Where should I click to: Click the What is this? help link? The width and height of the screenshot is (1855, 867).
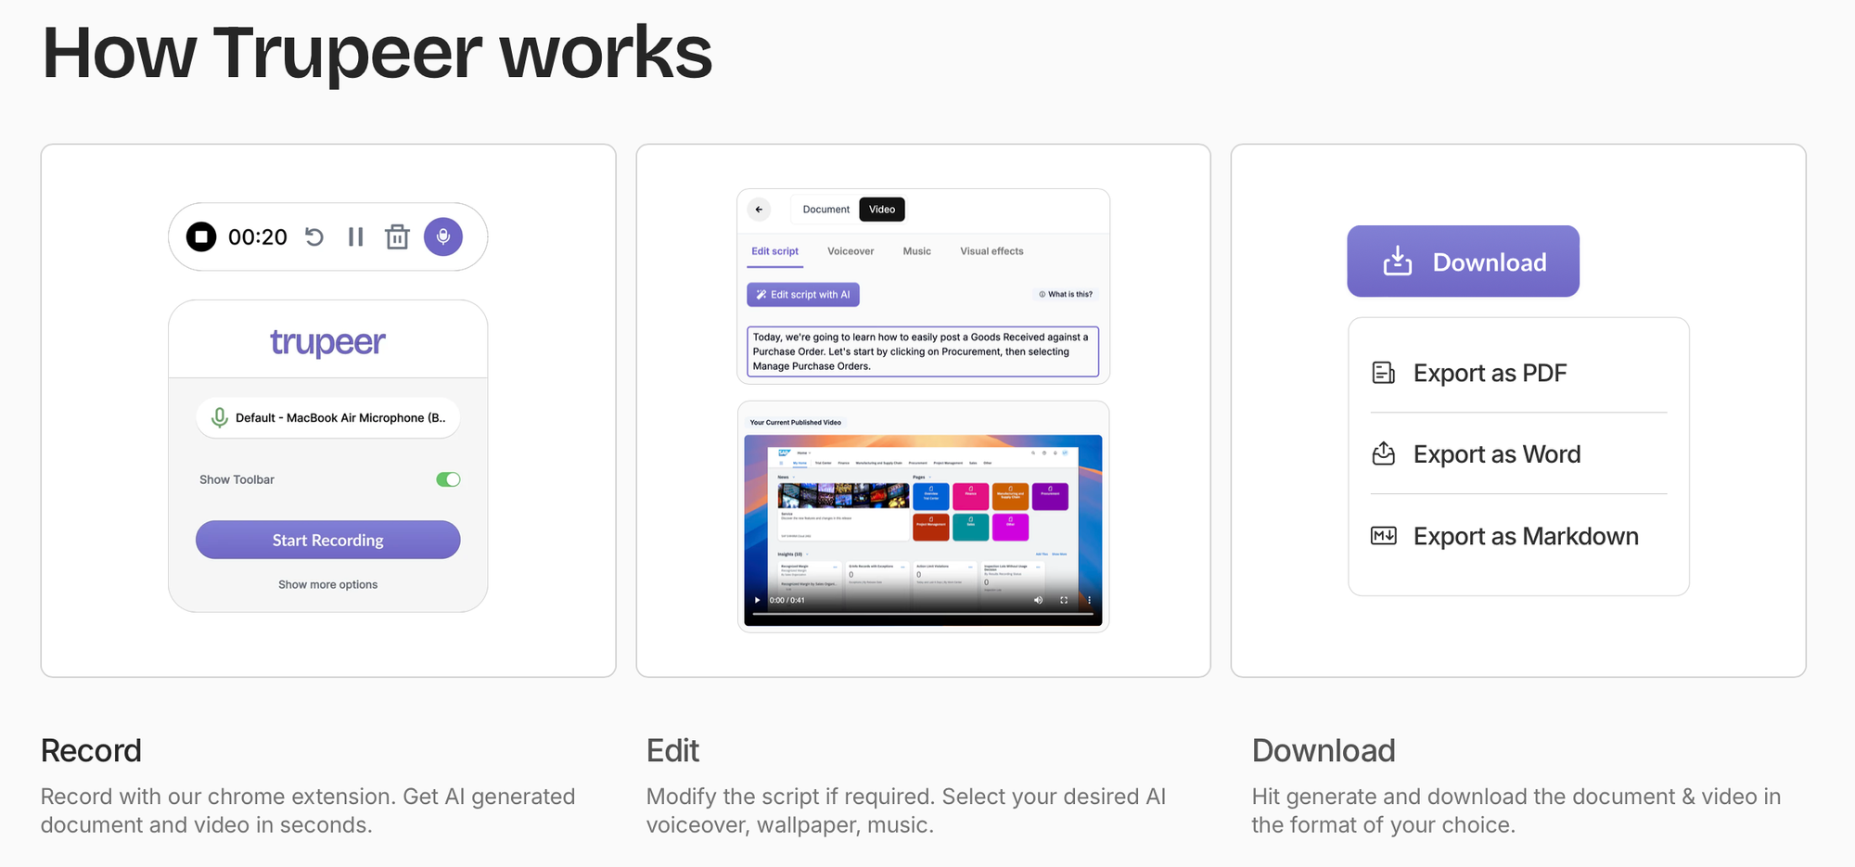click(x=1066, y=294)
